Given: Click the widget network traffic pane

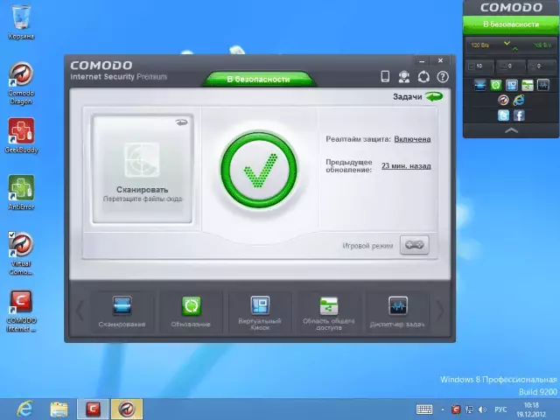Looking at the screenshot, I should (x=511, y=45).
